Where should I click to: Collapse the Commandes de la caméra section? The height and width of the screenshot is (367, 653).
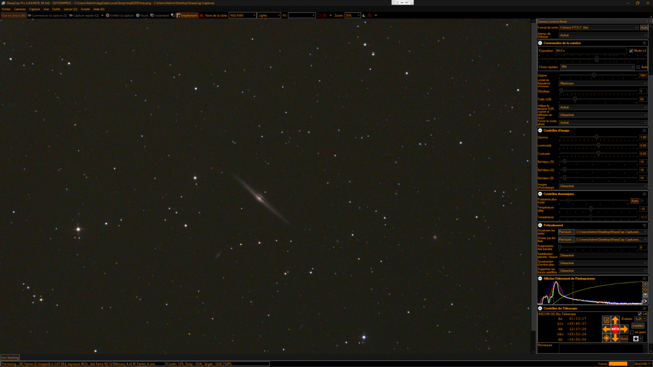click(540, 43)
